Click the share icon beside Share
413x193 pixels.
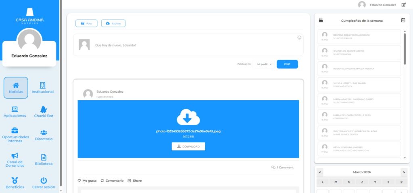pyautogui.click(x=129, y=181)
